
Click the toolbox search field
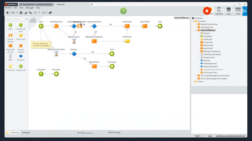coord(15,19)
